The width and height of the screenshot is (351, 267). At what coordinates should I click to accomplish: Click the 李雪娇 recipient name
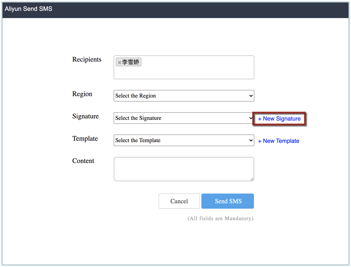click(131, 62)
